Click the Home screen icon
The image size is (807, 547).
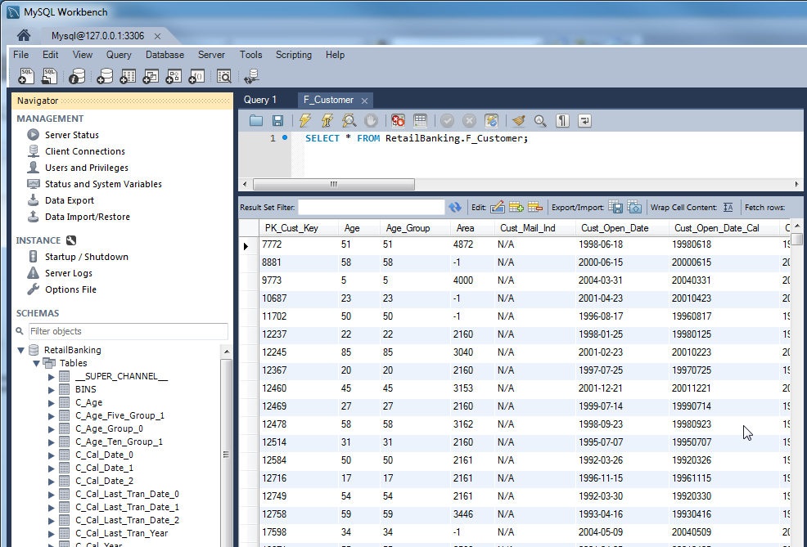coord(24,36)
